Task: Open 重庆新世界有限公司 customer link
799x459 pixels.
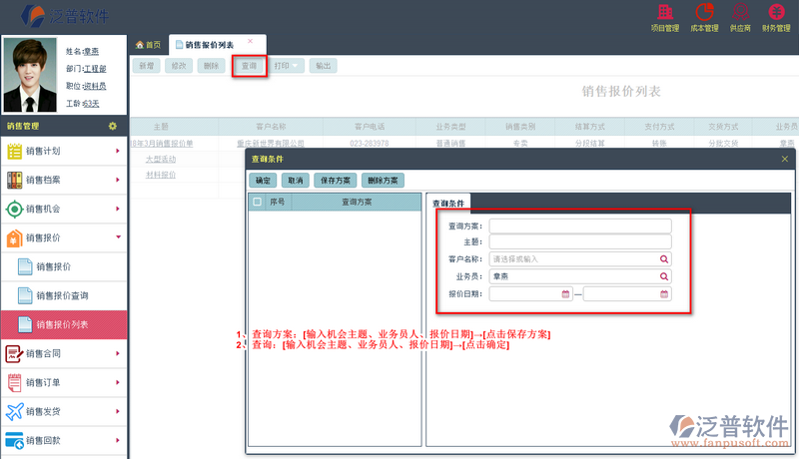Action: [x=271, y=144]
